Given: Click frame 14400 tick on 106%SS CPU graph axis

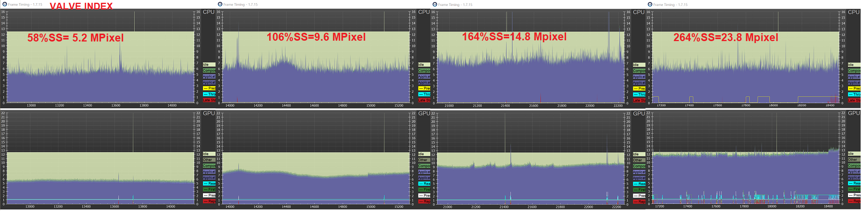Looking at the screenshot, I should (x=286, y=105).
